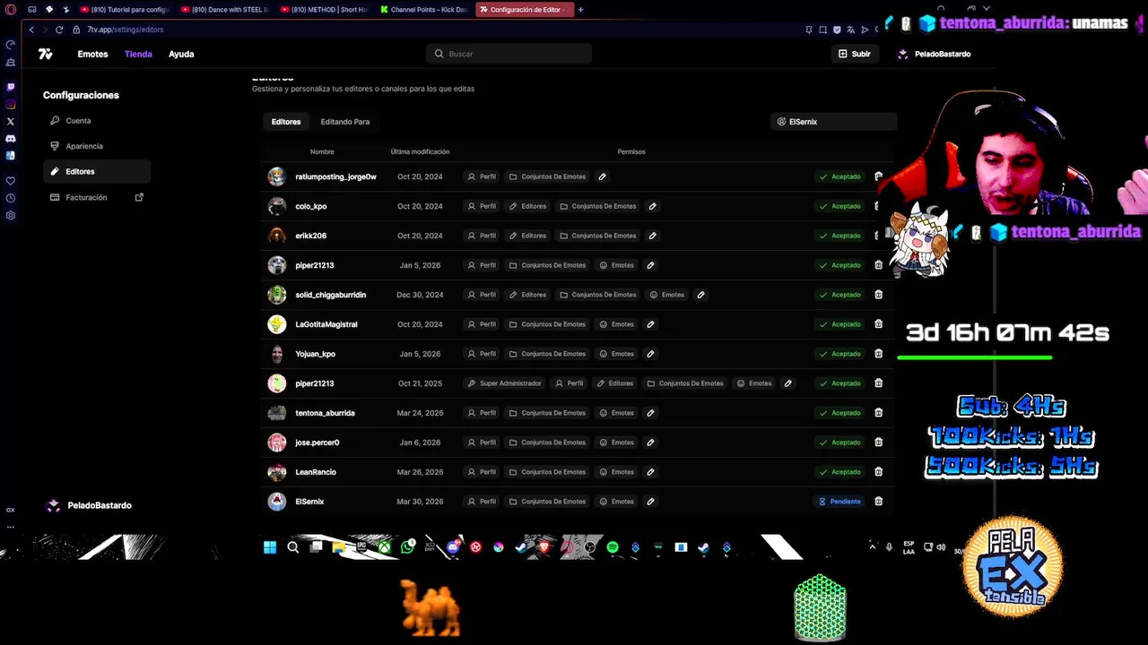
Task: Edit permissions for tentona_aburrida
Action: pos(650,413)
